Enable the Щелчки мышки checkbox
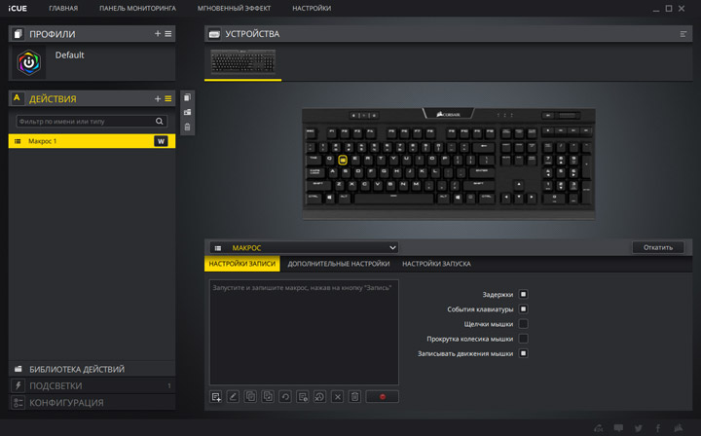701x436 pixels. tap(523, 324)
